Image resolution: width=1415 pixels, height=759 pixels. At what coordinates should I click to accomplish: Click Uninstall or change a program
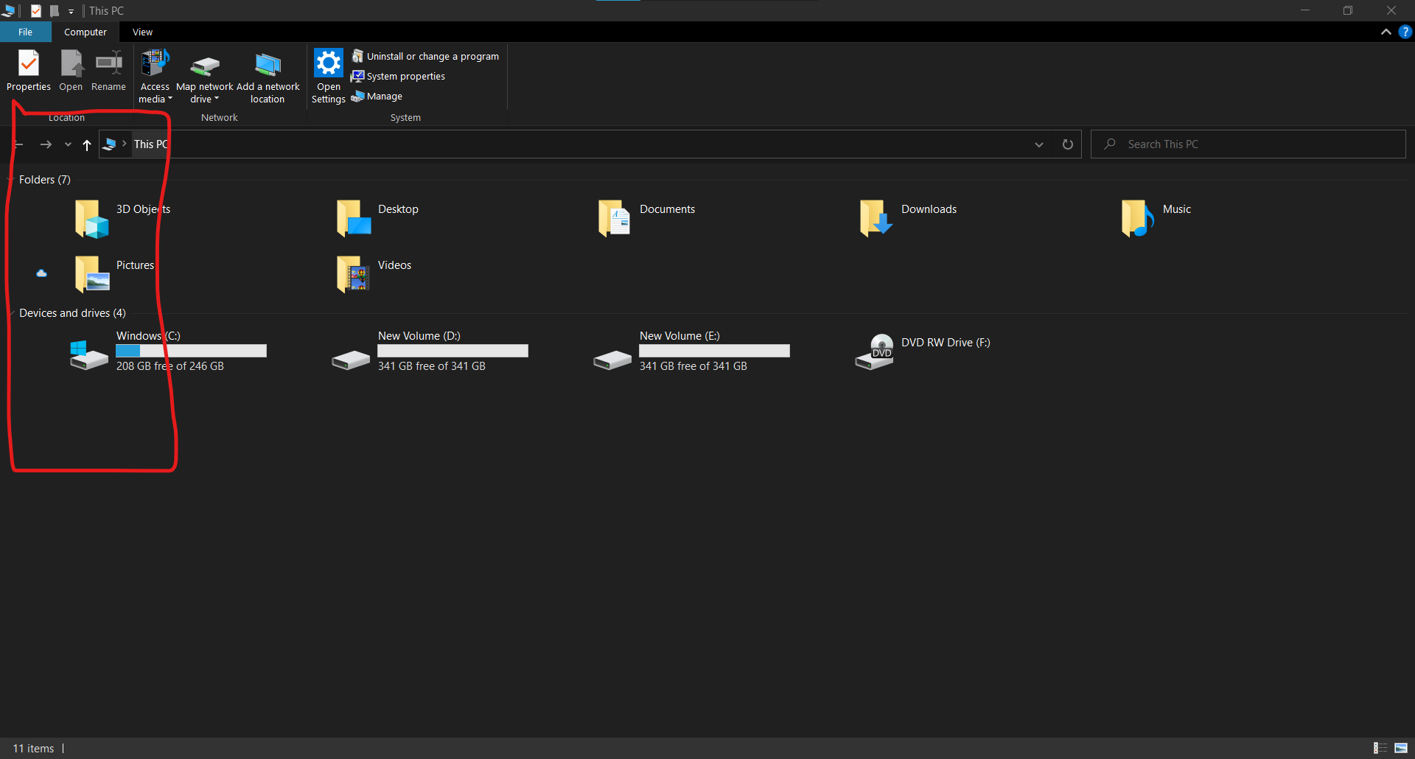point(425,56)
